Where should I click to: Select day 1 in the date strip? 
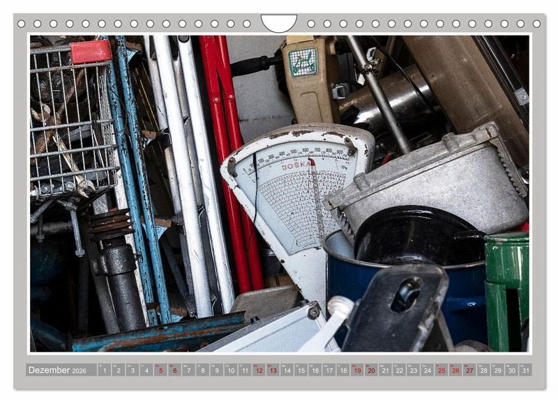[x=105, y=370]
